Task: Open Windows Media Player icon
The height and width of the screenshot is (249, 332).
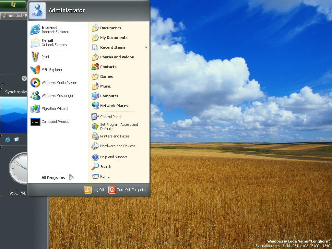Action: click(x=35, y=83)
